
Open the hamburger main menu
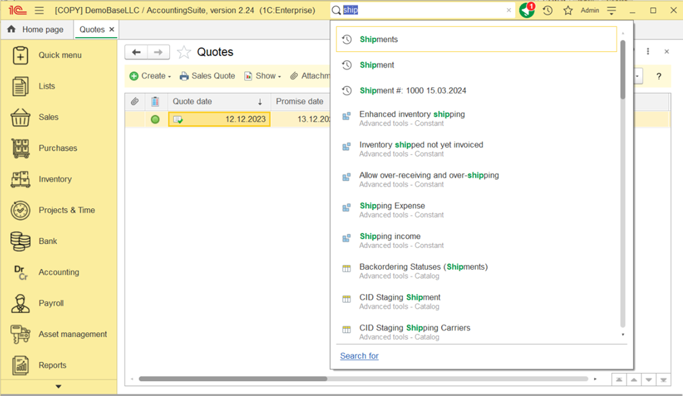point(39,11)
